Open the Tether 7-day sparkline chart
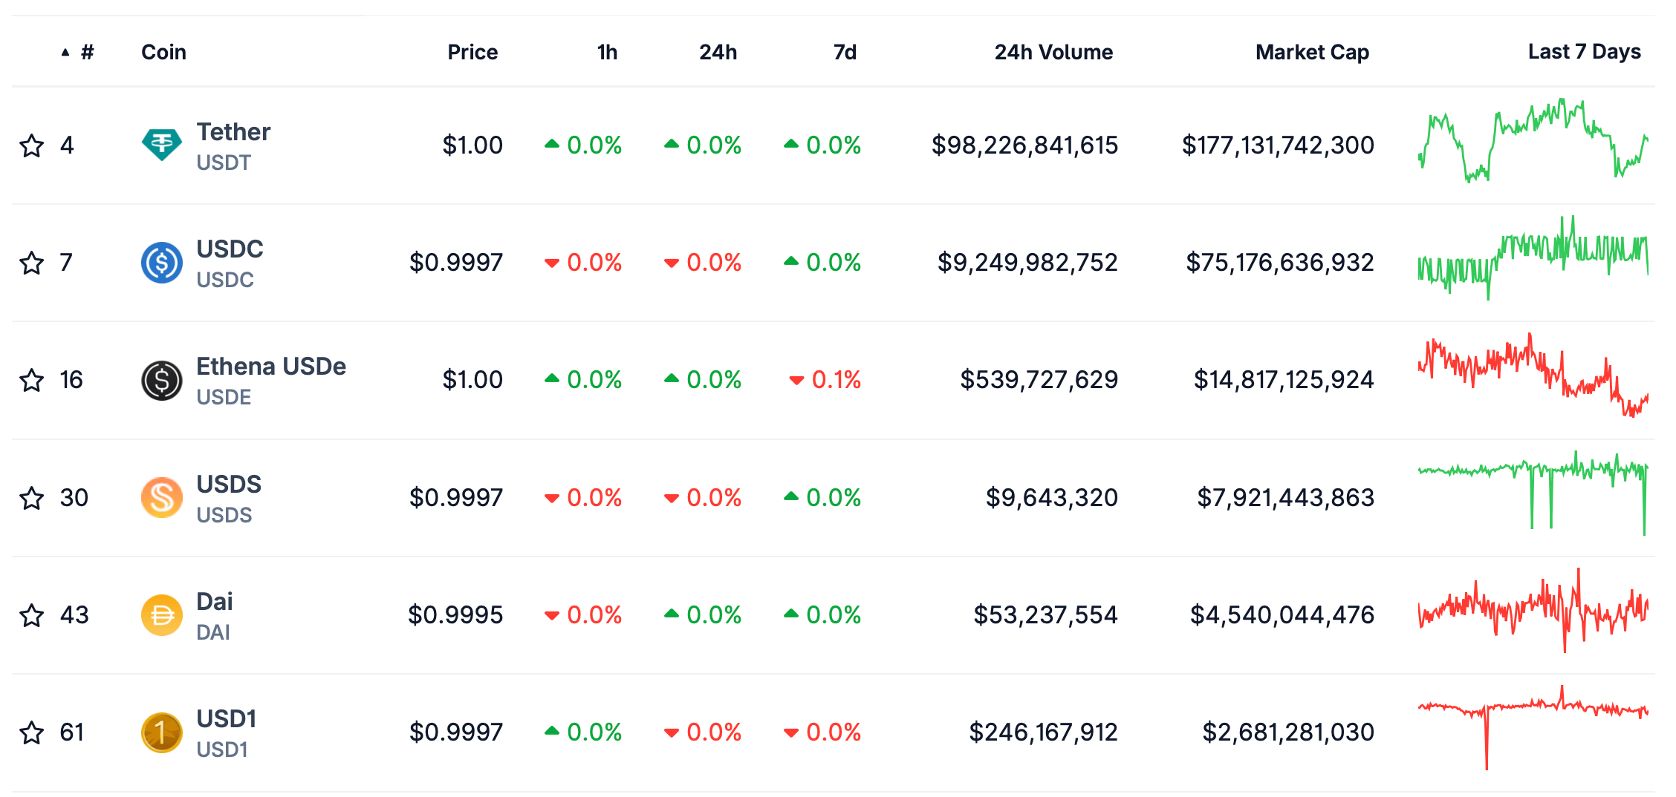1676x797 pixels. point(1533,141)
